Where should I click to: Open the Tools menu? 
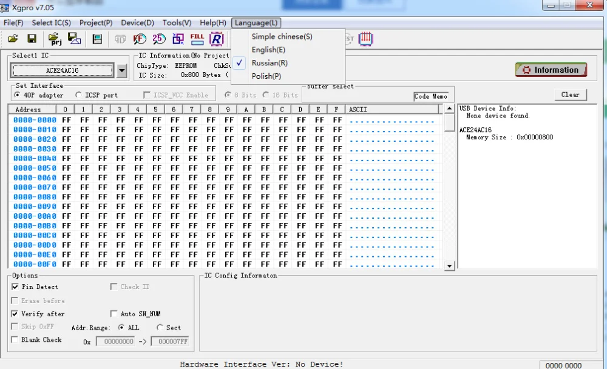click(x=177, y=23)
